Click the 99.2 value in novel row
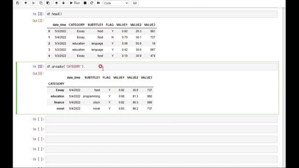This screenshot has width=299, height=168. 135,109
